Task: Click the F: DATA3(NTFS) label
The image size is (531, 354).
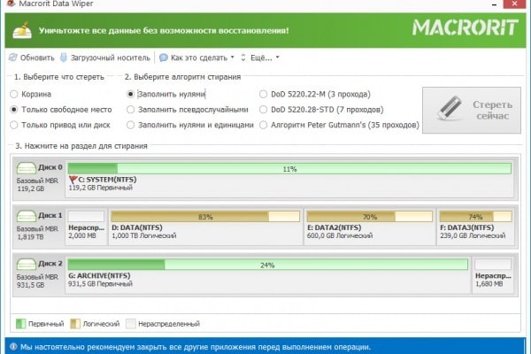Action: click(x=467, y=227)
